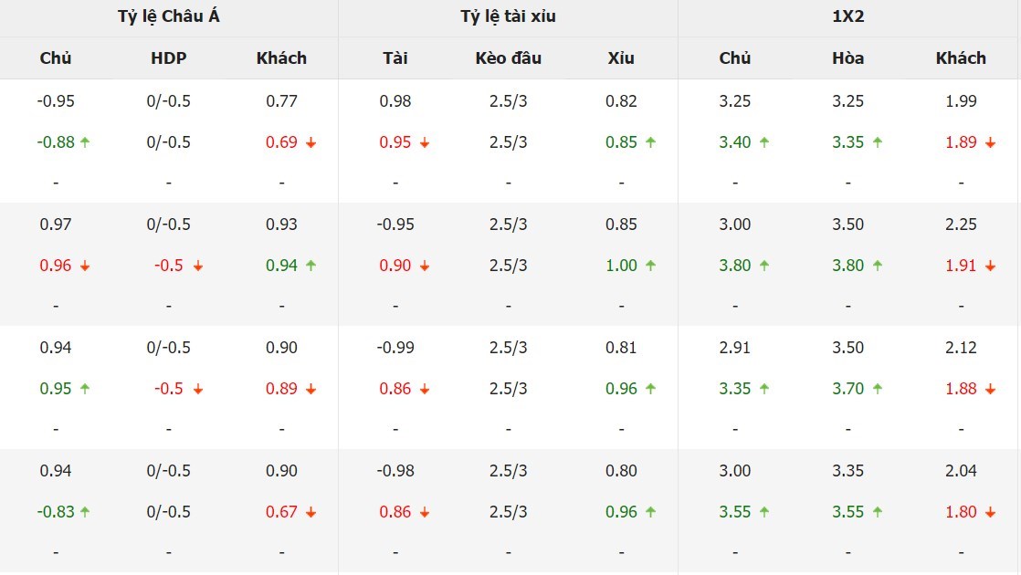Select the Tỷ lệ tài xỉu header
The image size is (1021, 575).
click(508, 16)
